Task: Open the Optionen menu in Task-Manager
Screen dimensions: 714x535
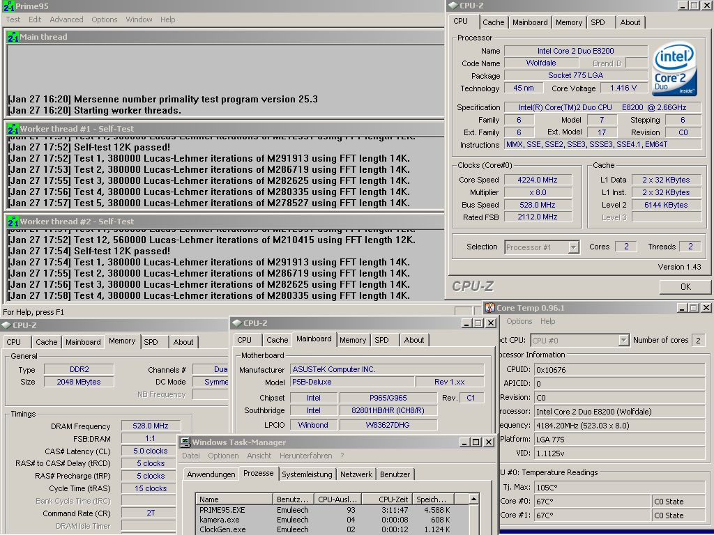Action: tap(223, 456)
